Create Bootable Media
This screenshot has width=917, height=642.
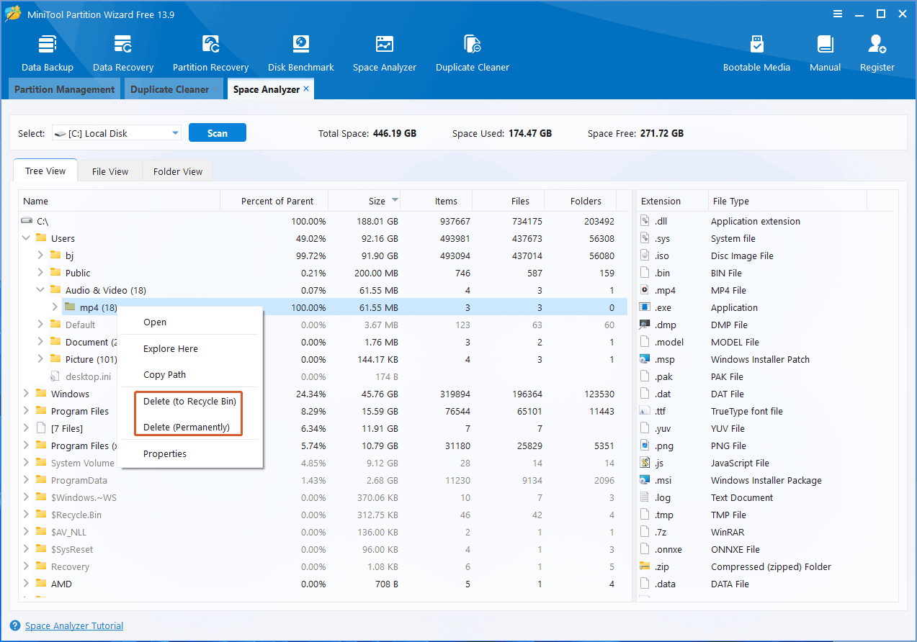tap(756, 52)
